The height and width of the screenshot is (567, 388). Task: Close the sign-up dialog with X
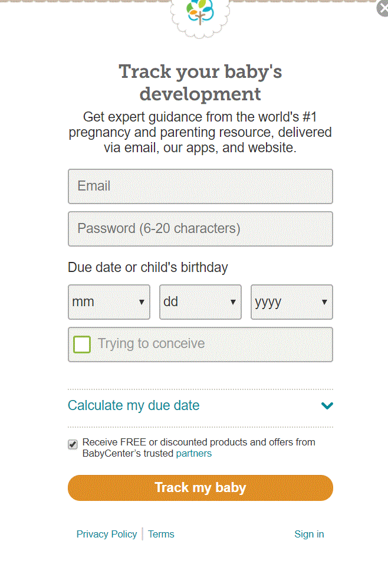383,9
